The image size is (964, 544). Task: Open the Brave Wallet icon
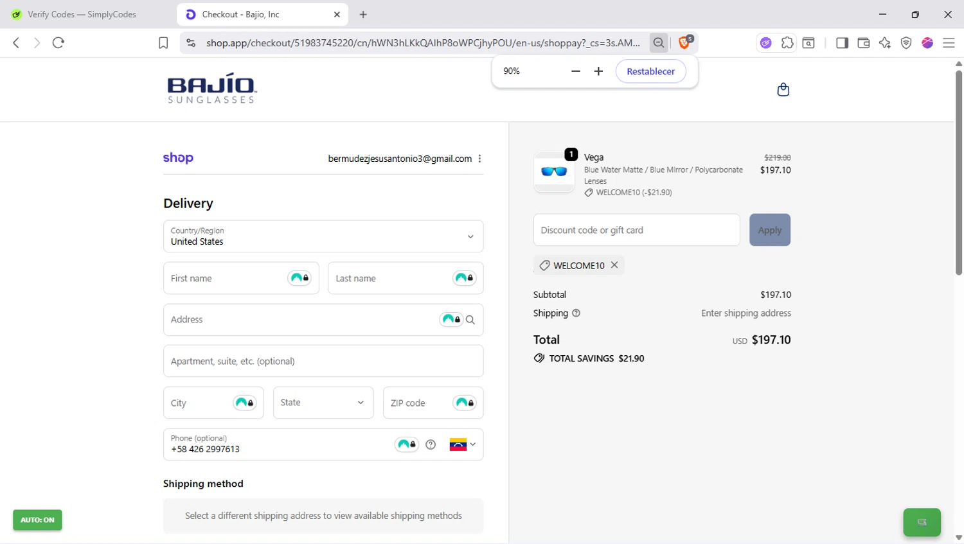click(x=864, y=43)
